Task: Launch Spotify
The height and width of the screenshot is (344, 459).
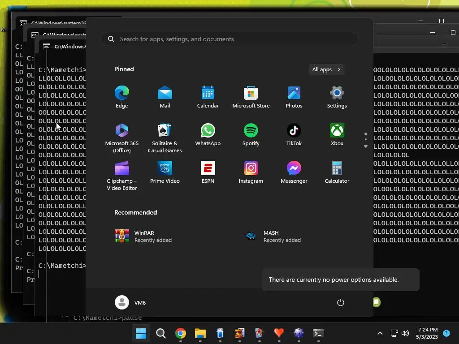Action: (x=251, y=135)
